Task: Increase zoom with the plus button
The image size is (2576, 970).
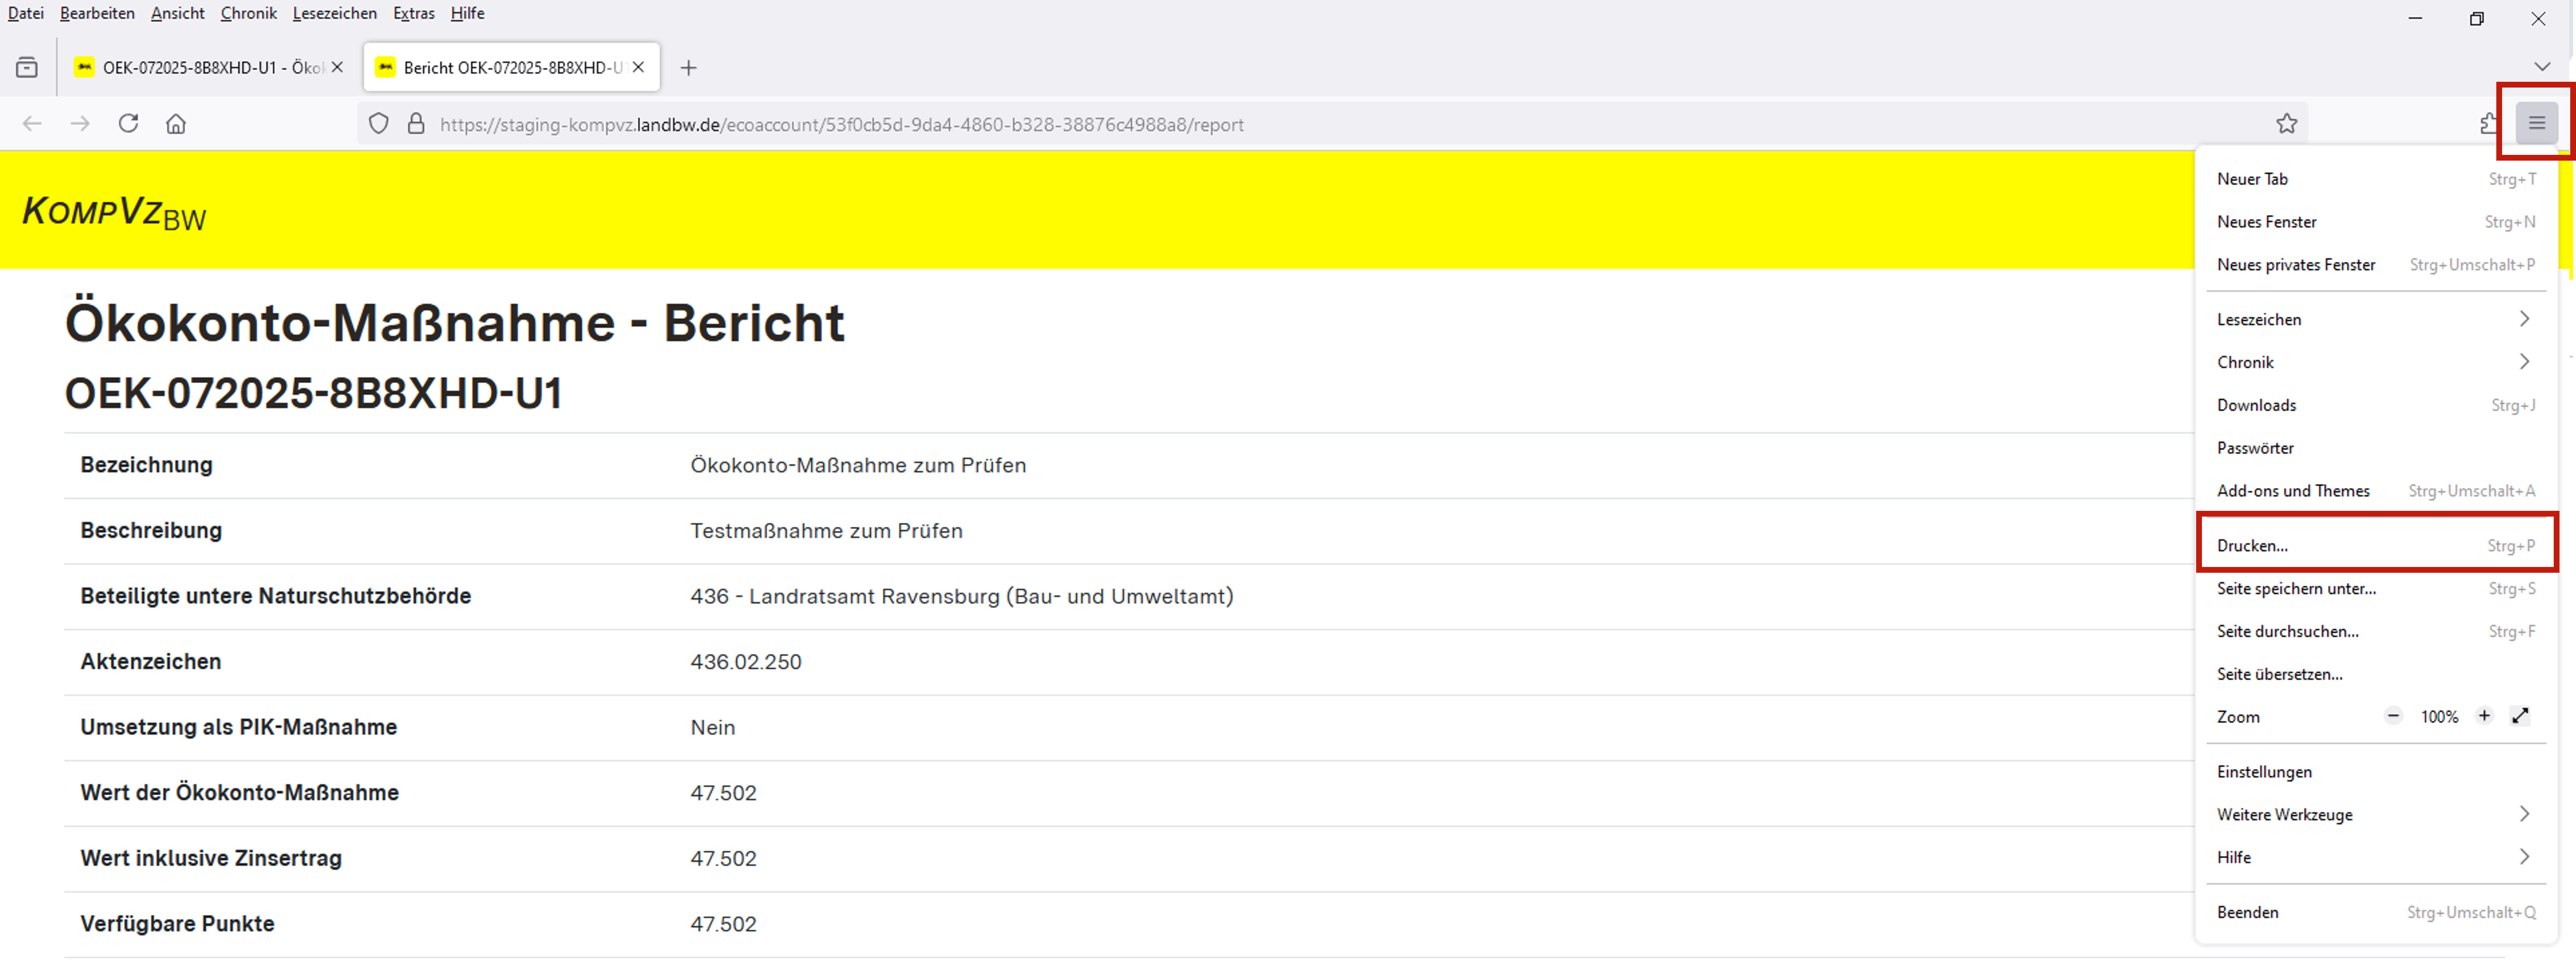Action: (x=2484, y=716)
